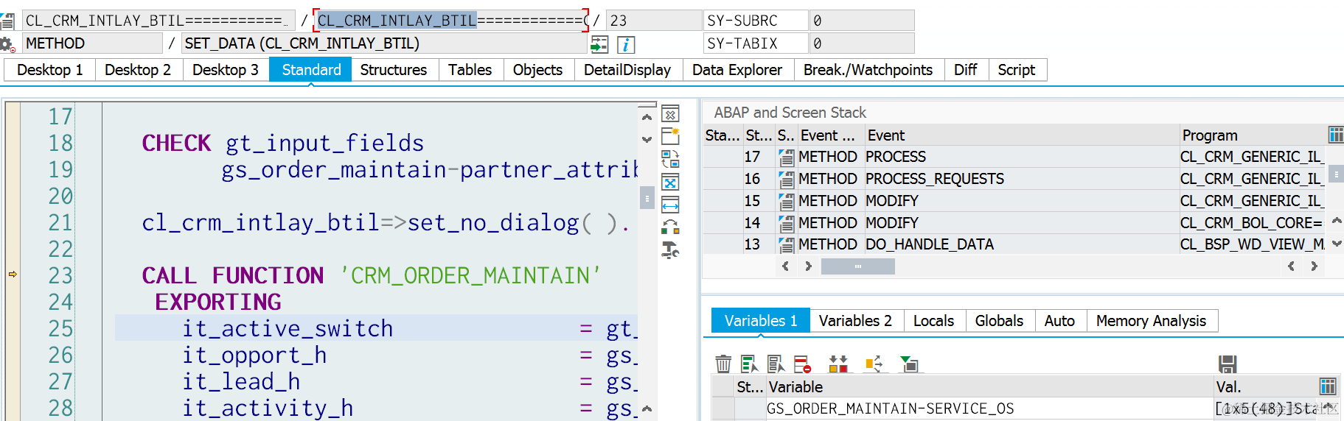Click the gray list deselect icon in Variables toolbar
This screenshot has height=421, width=1344.
tap(776, 364)
